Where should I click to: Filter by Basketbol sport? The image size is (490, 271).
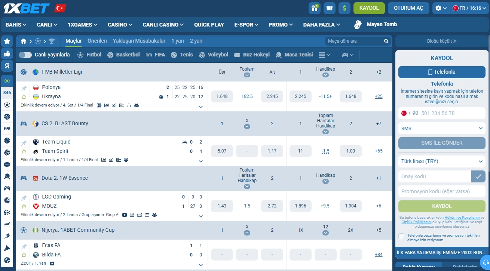123,55
